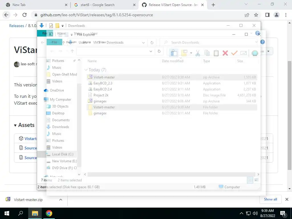The image size is (292, 219).
Task: Go back in Chrome
Action: tap(6, 15)
